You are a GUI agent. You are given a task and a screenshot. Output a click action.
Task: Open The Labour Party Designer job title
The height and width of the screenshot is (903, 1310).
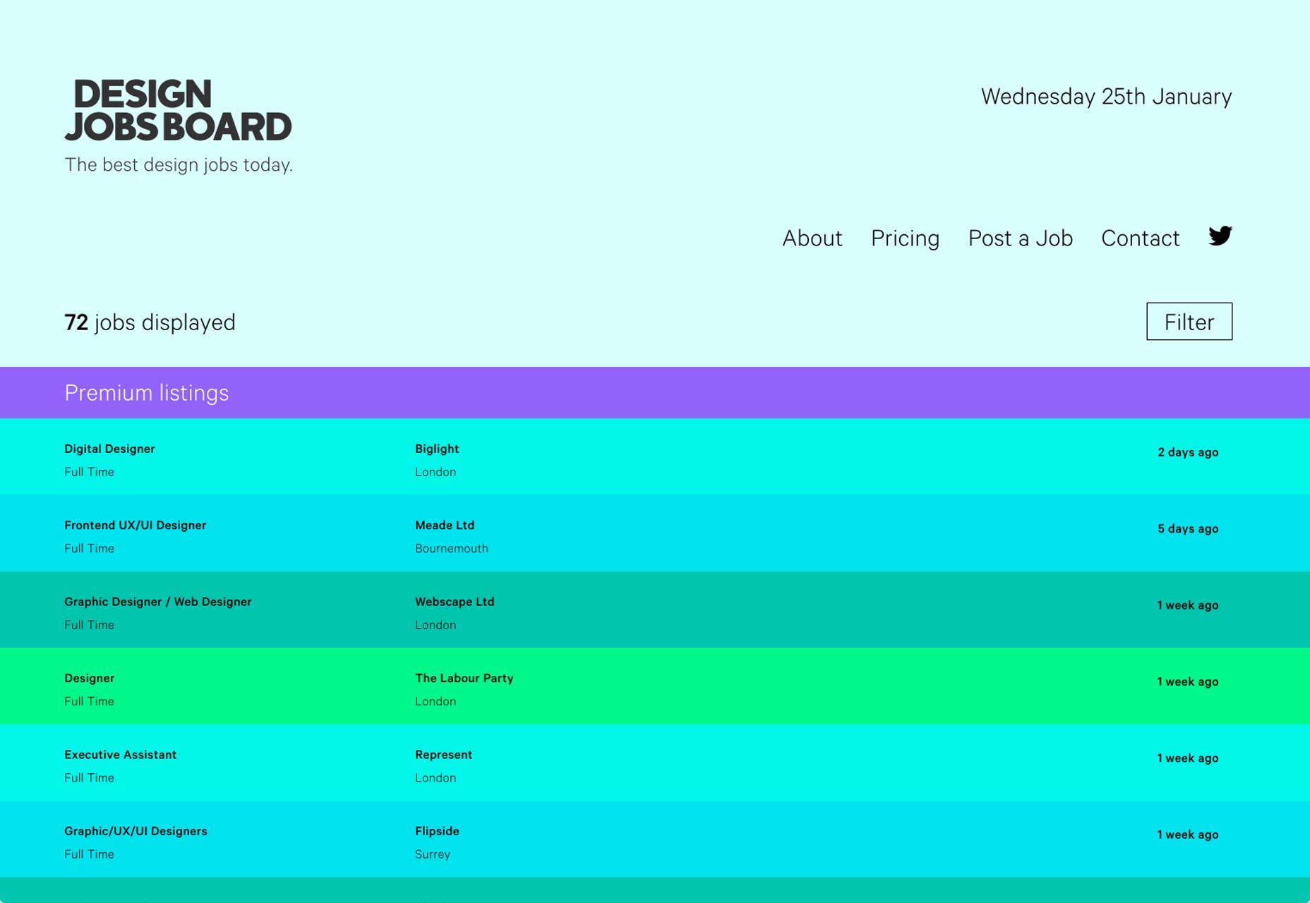point(89,678)
